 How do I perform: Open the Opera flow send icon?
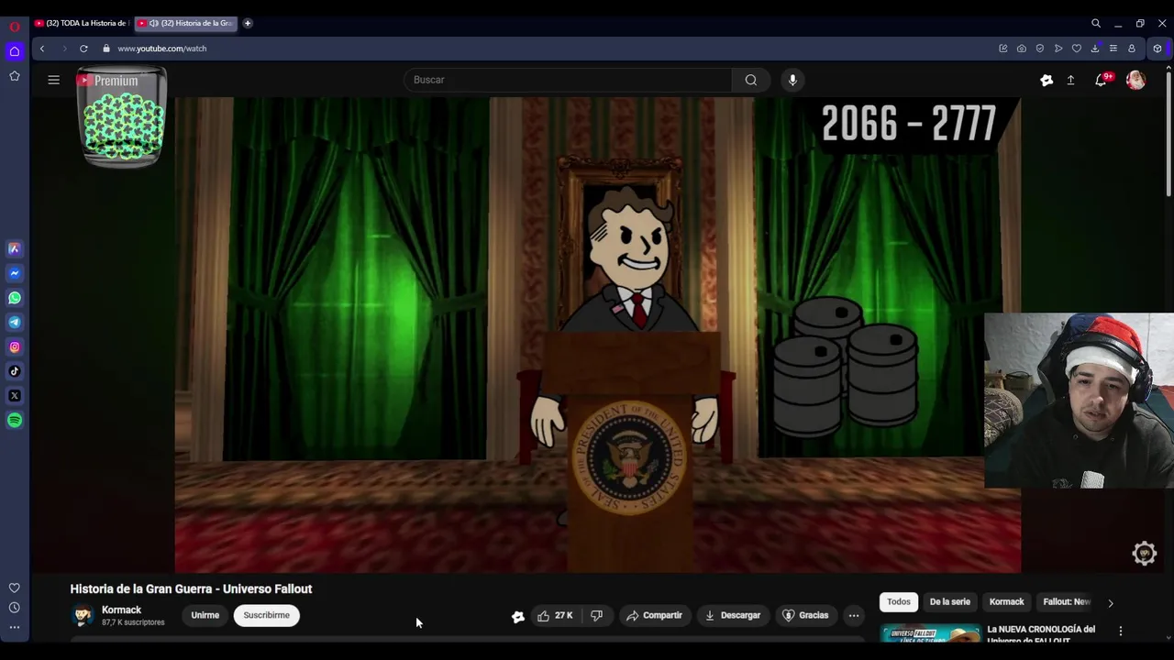tap(1058, 49)
